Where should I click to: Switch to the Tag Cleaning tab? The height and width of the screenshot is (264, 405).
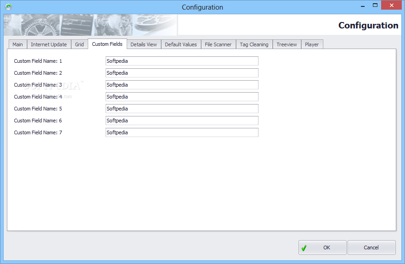click(254, 44)
